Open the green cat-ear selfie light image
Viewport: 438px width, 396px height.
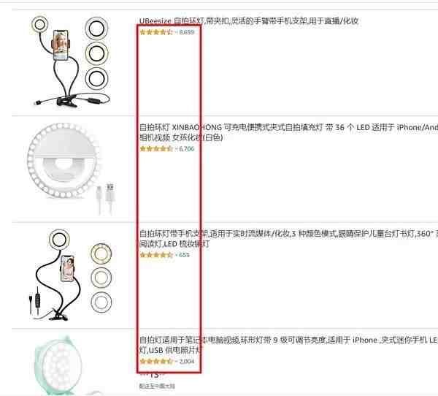(67, 365)
